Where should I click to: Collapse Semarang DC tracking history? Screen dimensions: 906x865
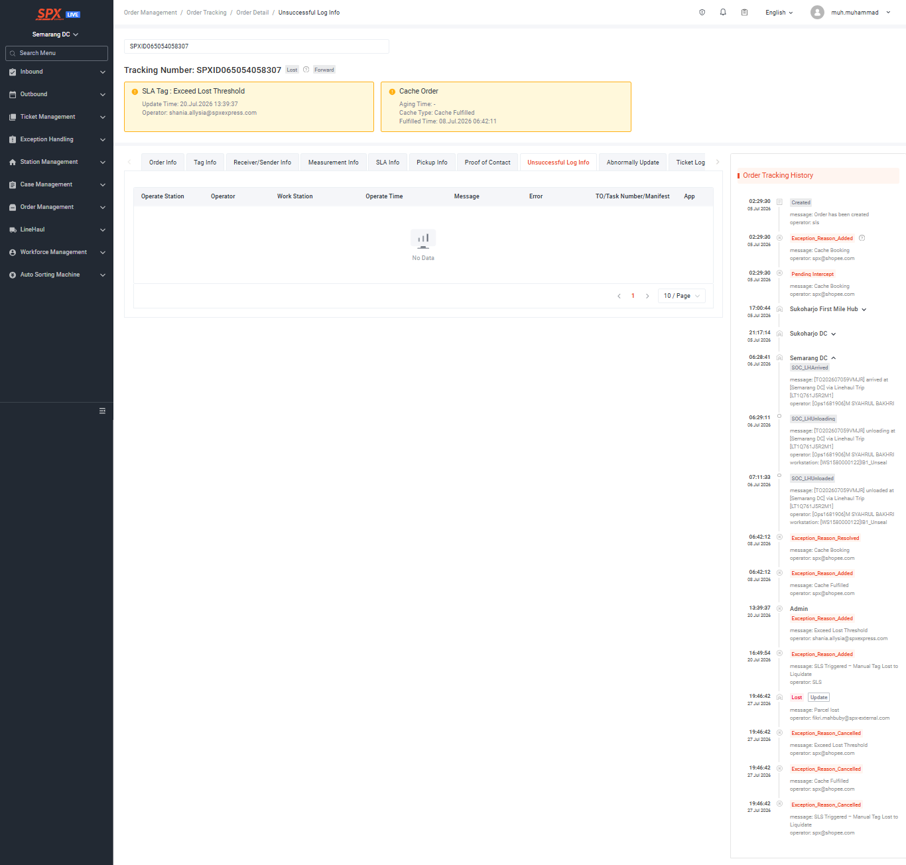tap(833, 358)
